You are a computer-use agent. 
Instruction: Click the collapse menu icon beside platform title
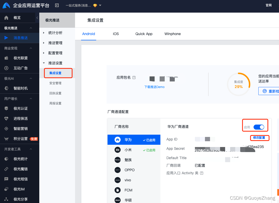57,5
